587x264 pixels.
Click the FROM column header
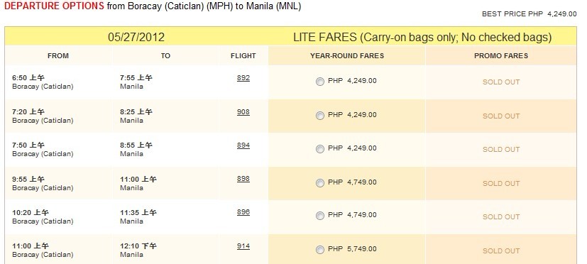click(58, 56)
